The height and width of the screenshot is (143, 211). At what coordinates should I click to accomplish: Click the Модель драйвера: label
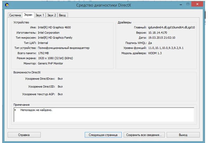coord(134,53)
